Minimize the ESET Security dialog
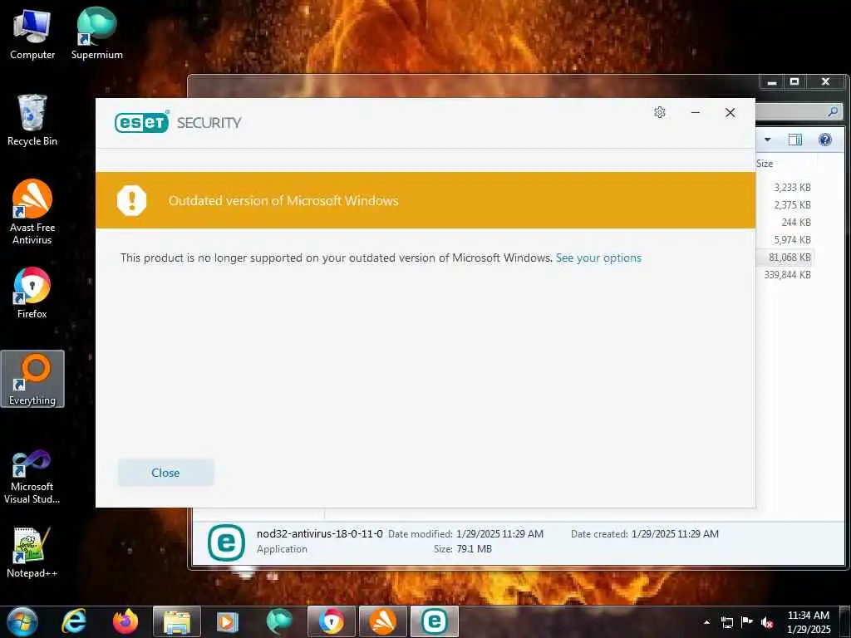Screen dimensions: 851x638 pos(696,112)
